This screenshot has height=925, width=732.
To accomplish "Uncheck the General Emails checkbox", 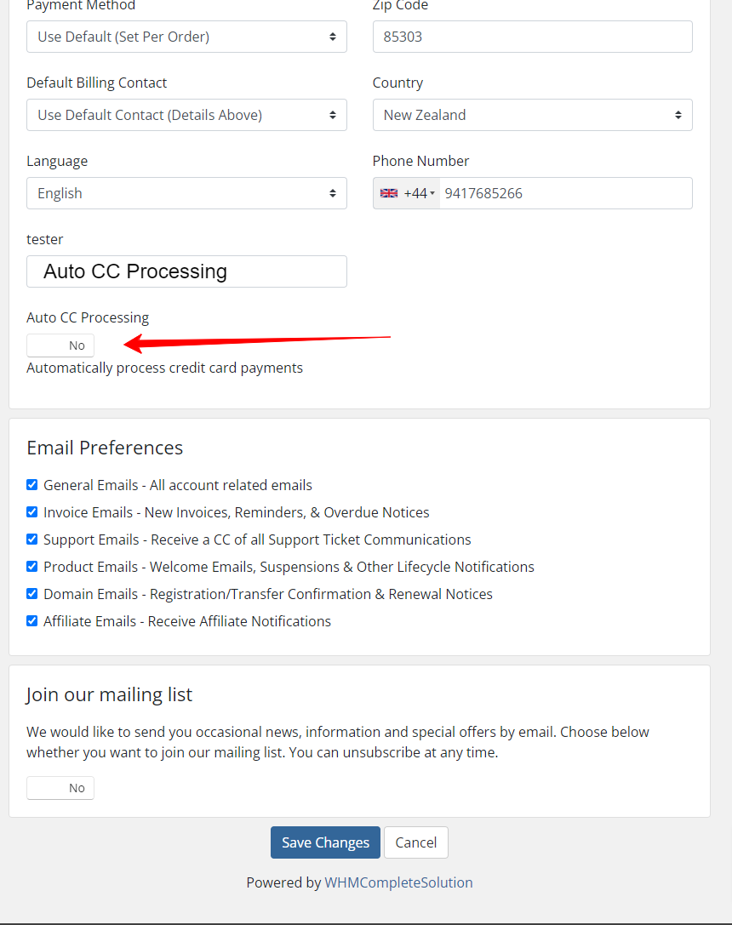I will pyautogui.click(x=31, y=485).
